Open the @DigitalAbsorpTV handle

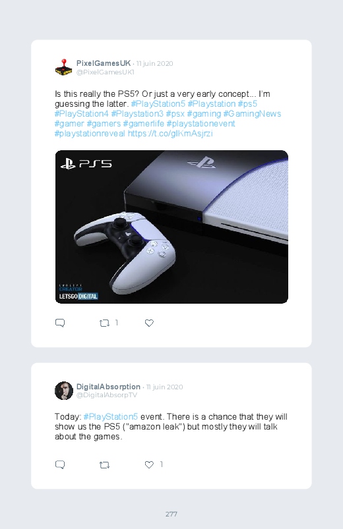(x=107, y=395)
